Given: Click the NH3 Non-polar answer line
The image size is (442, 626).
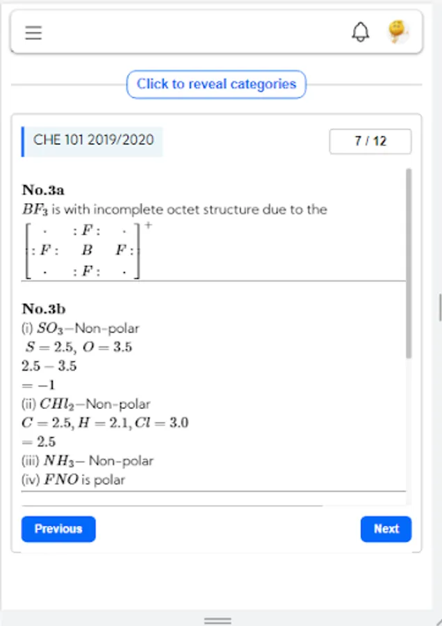Looking at the screenshot, I should pyautogui.click(x=88, y=461).
